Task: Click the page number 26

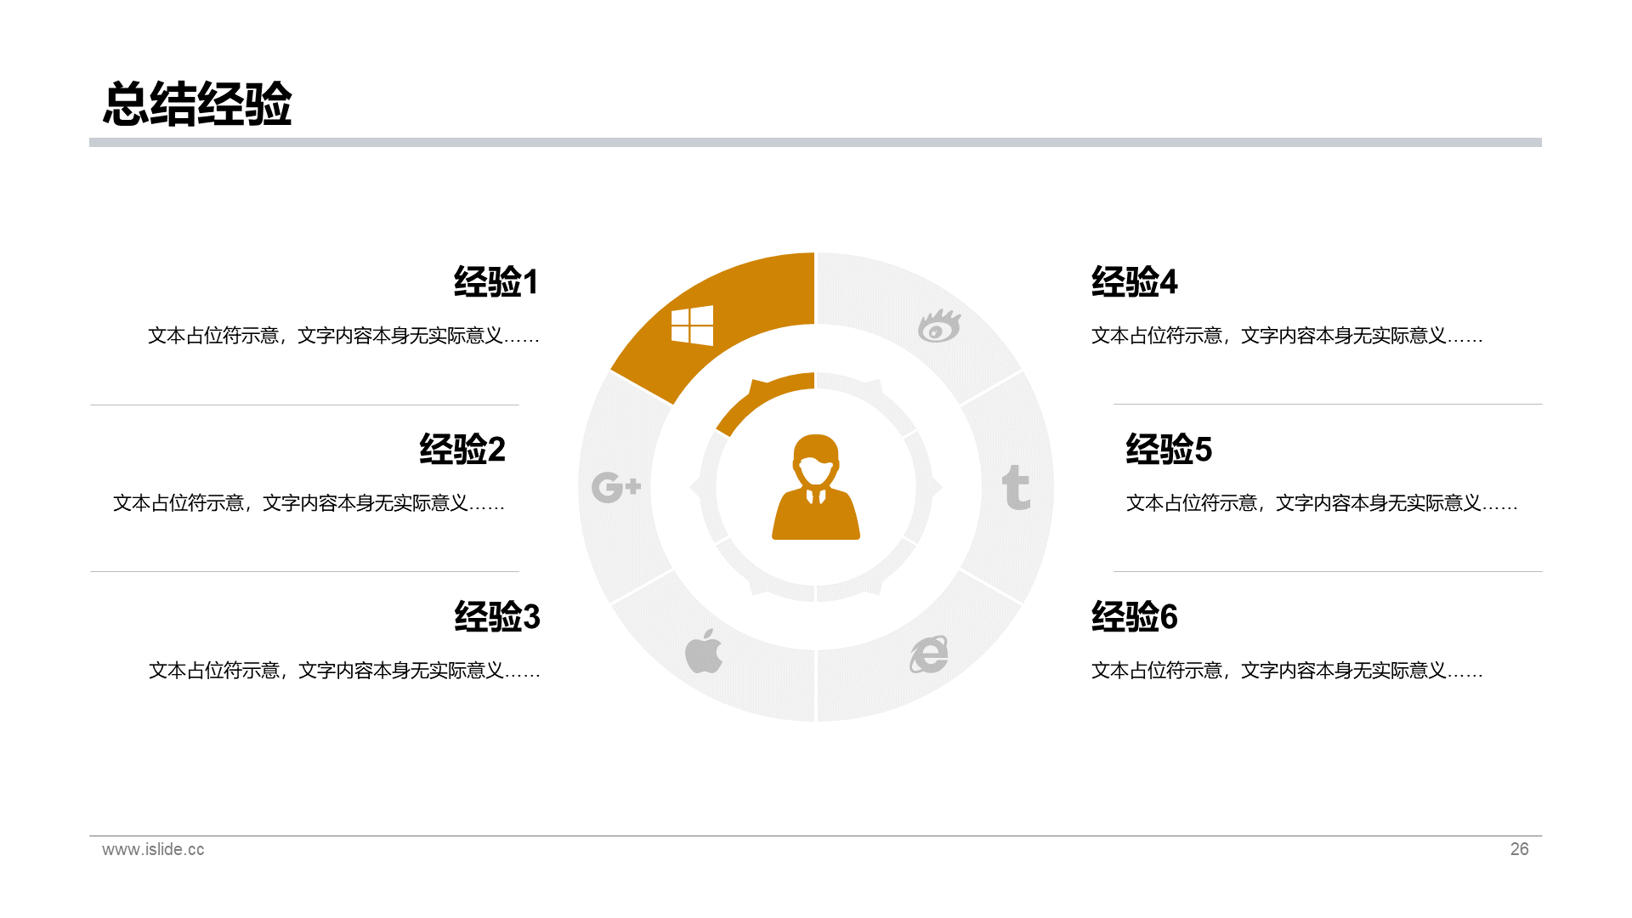Action: click(1519, 849)
